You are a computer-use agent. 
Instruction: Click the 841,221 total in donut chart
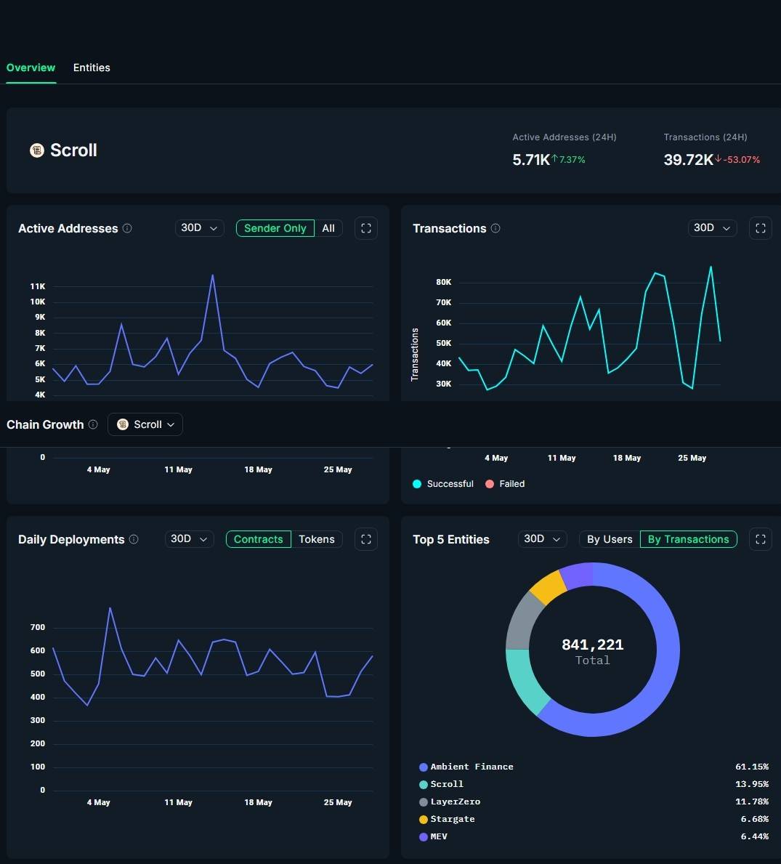tap(593, 644)
